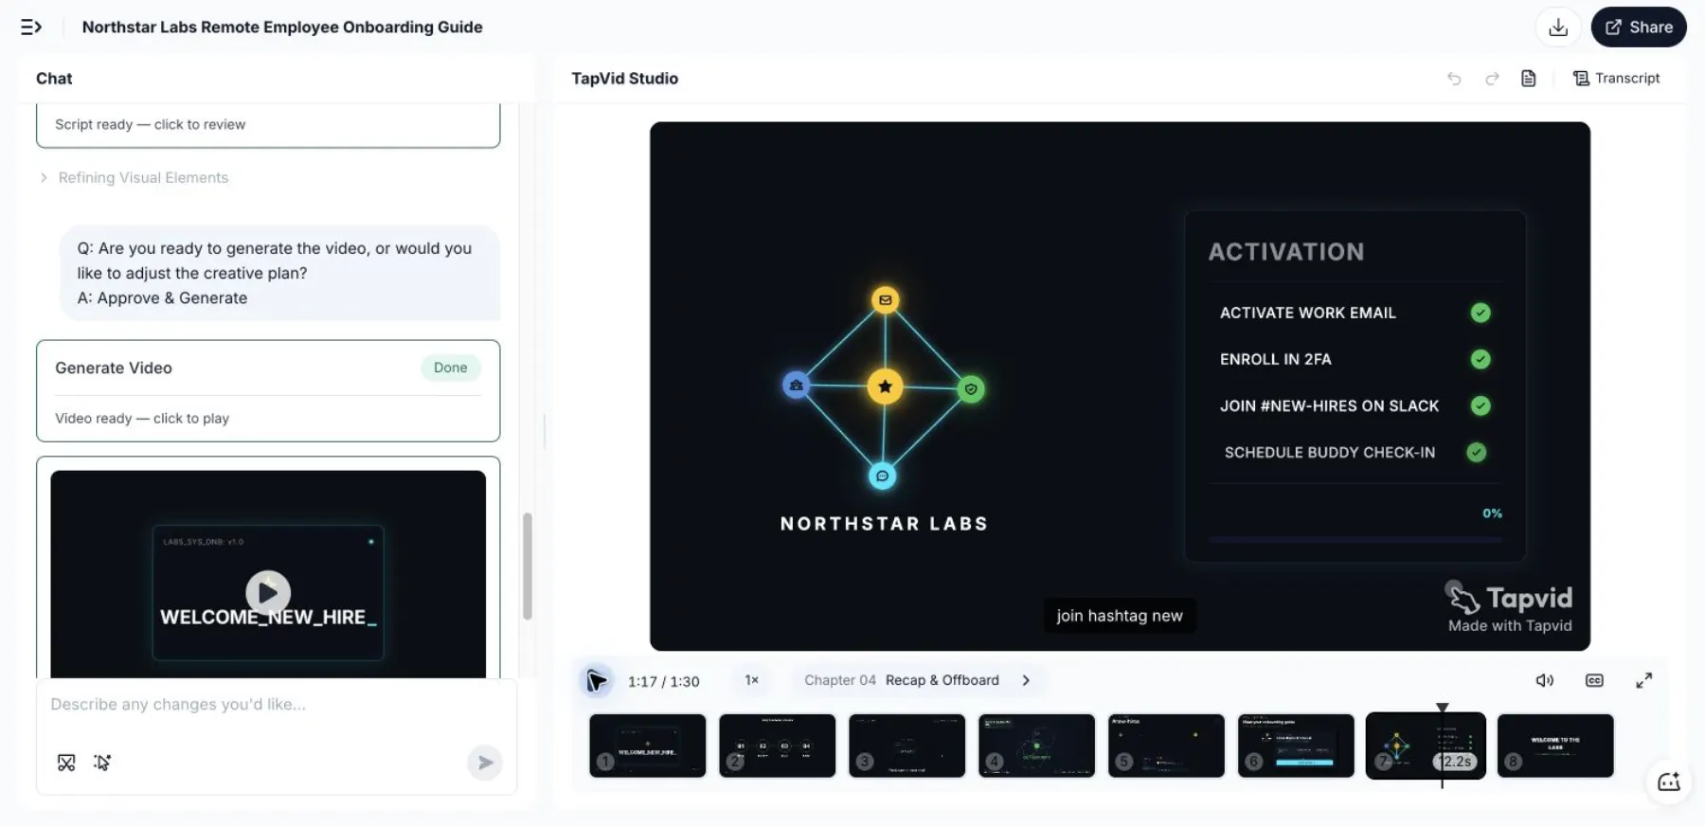Click the Share button
1705x827 pixels.
coord(1639,27)
